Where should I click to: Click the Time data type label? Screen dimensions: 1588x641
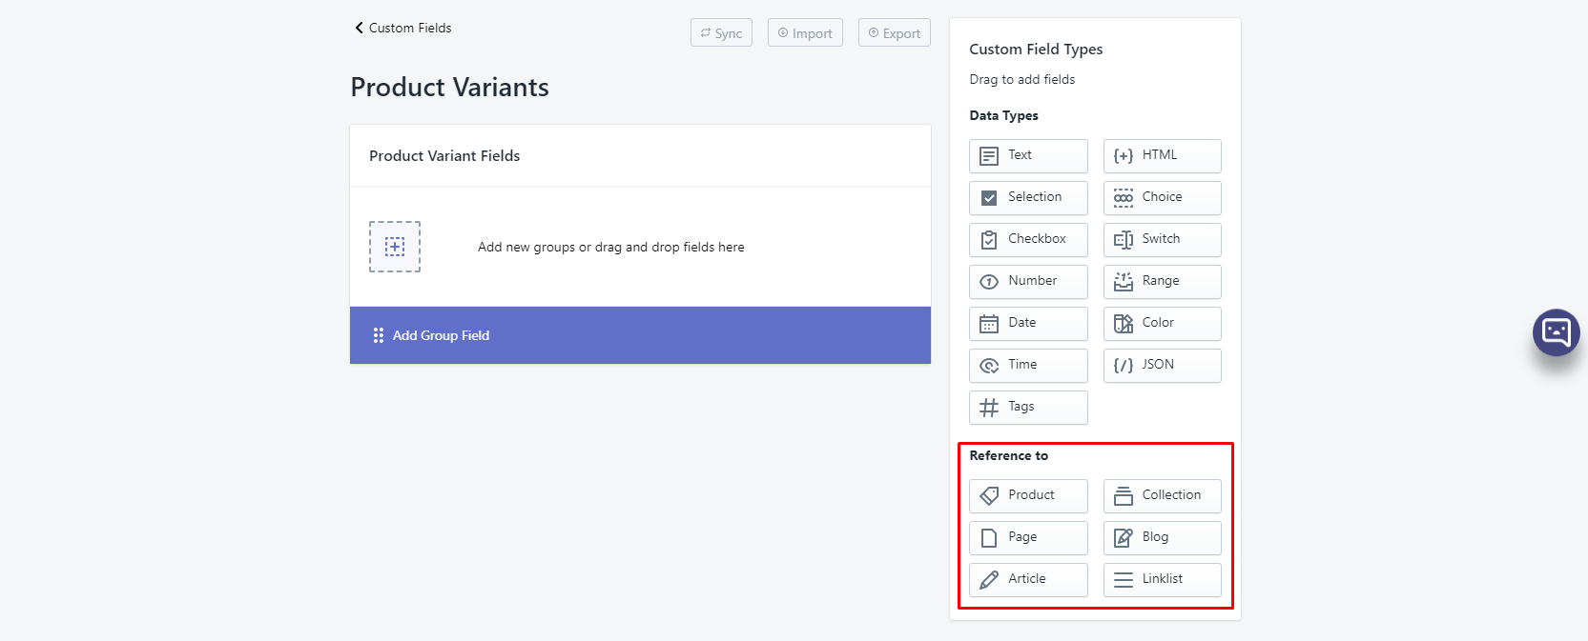[x=1022, y=364]
